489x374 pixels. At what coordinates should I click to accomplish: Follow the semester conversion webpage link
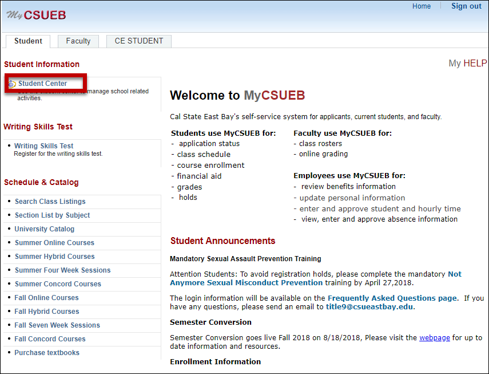(x=435, y=337)
